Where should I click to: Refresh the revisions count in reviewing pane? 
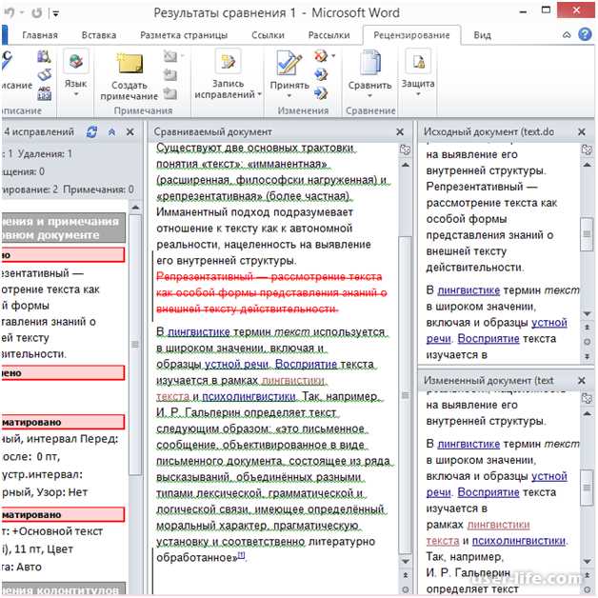91,132
